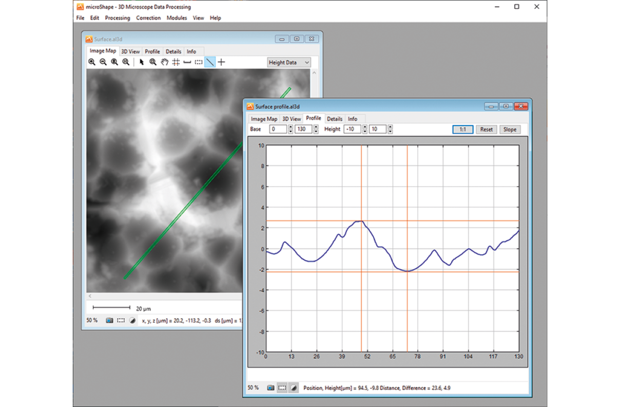The height and width of the screenshot is (407, 620).
Task: Click the grid tool icon
Action: point(176,62)
